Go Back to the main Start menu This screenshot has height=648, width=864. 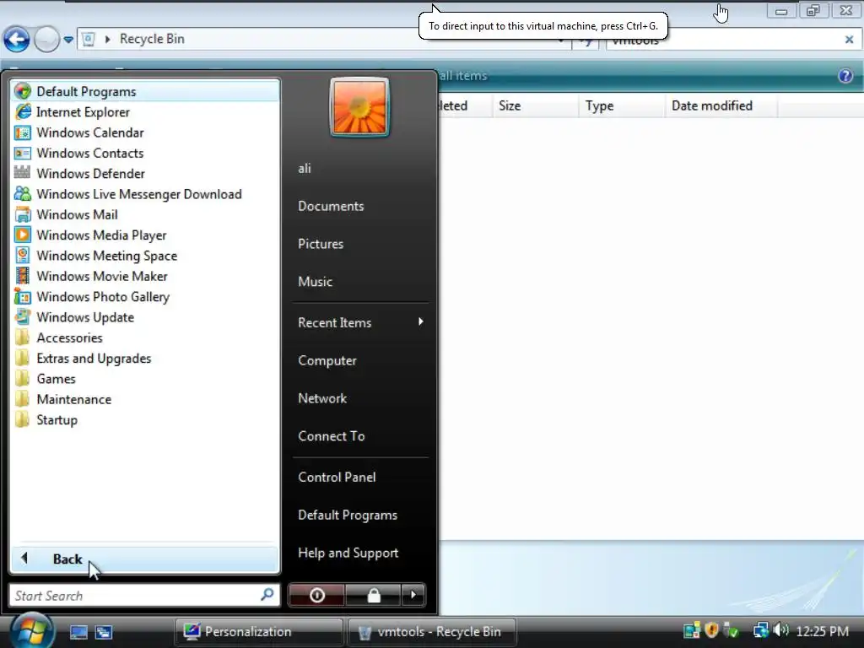pos(144,559)
